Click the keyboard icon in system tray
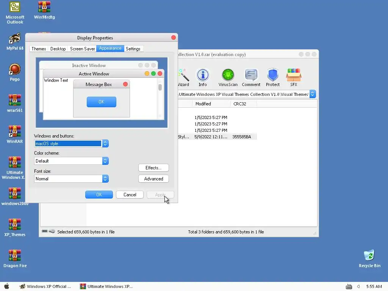The width and height of the screenshot is (388, 291). 349,286
